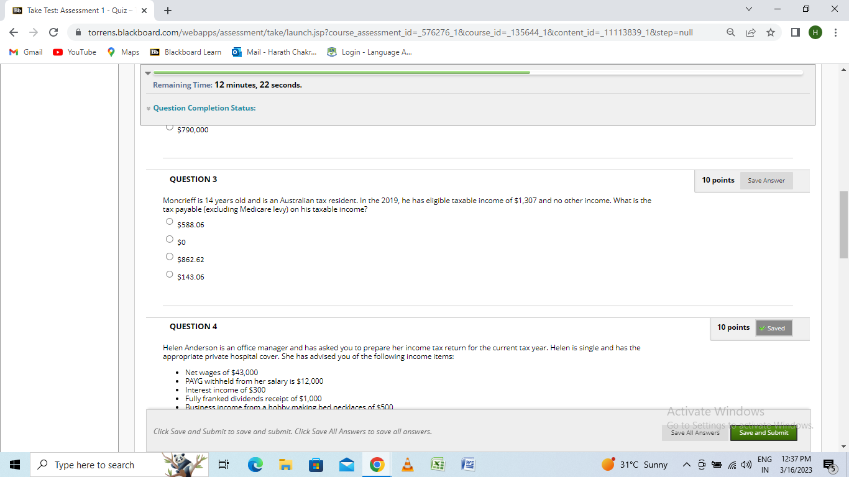This screenshot has height=477, width=849.
Task: Bookmark this page with the star icon
Action: pyautogui.click(x=771, y=32)
